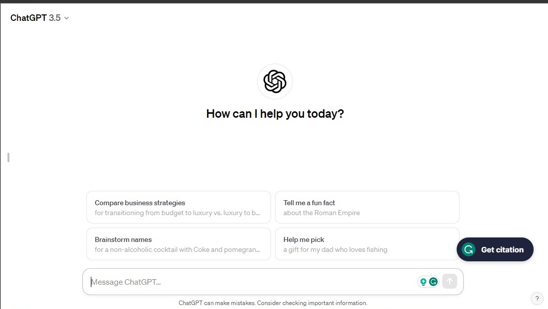The height and width of the screenshot is (309, 548).
Task: Open the ChatGPT 3.5 model selector
Action: tap(39, 18)
